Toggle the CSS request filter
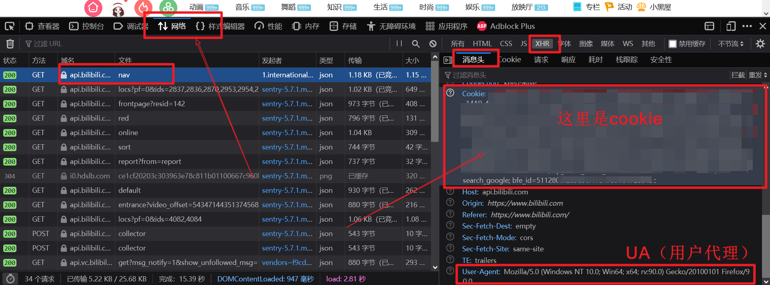Screen dimensions: 770x285 (x=506, y=44)
